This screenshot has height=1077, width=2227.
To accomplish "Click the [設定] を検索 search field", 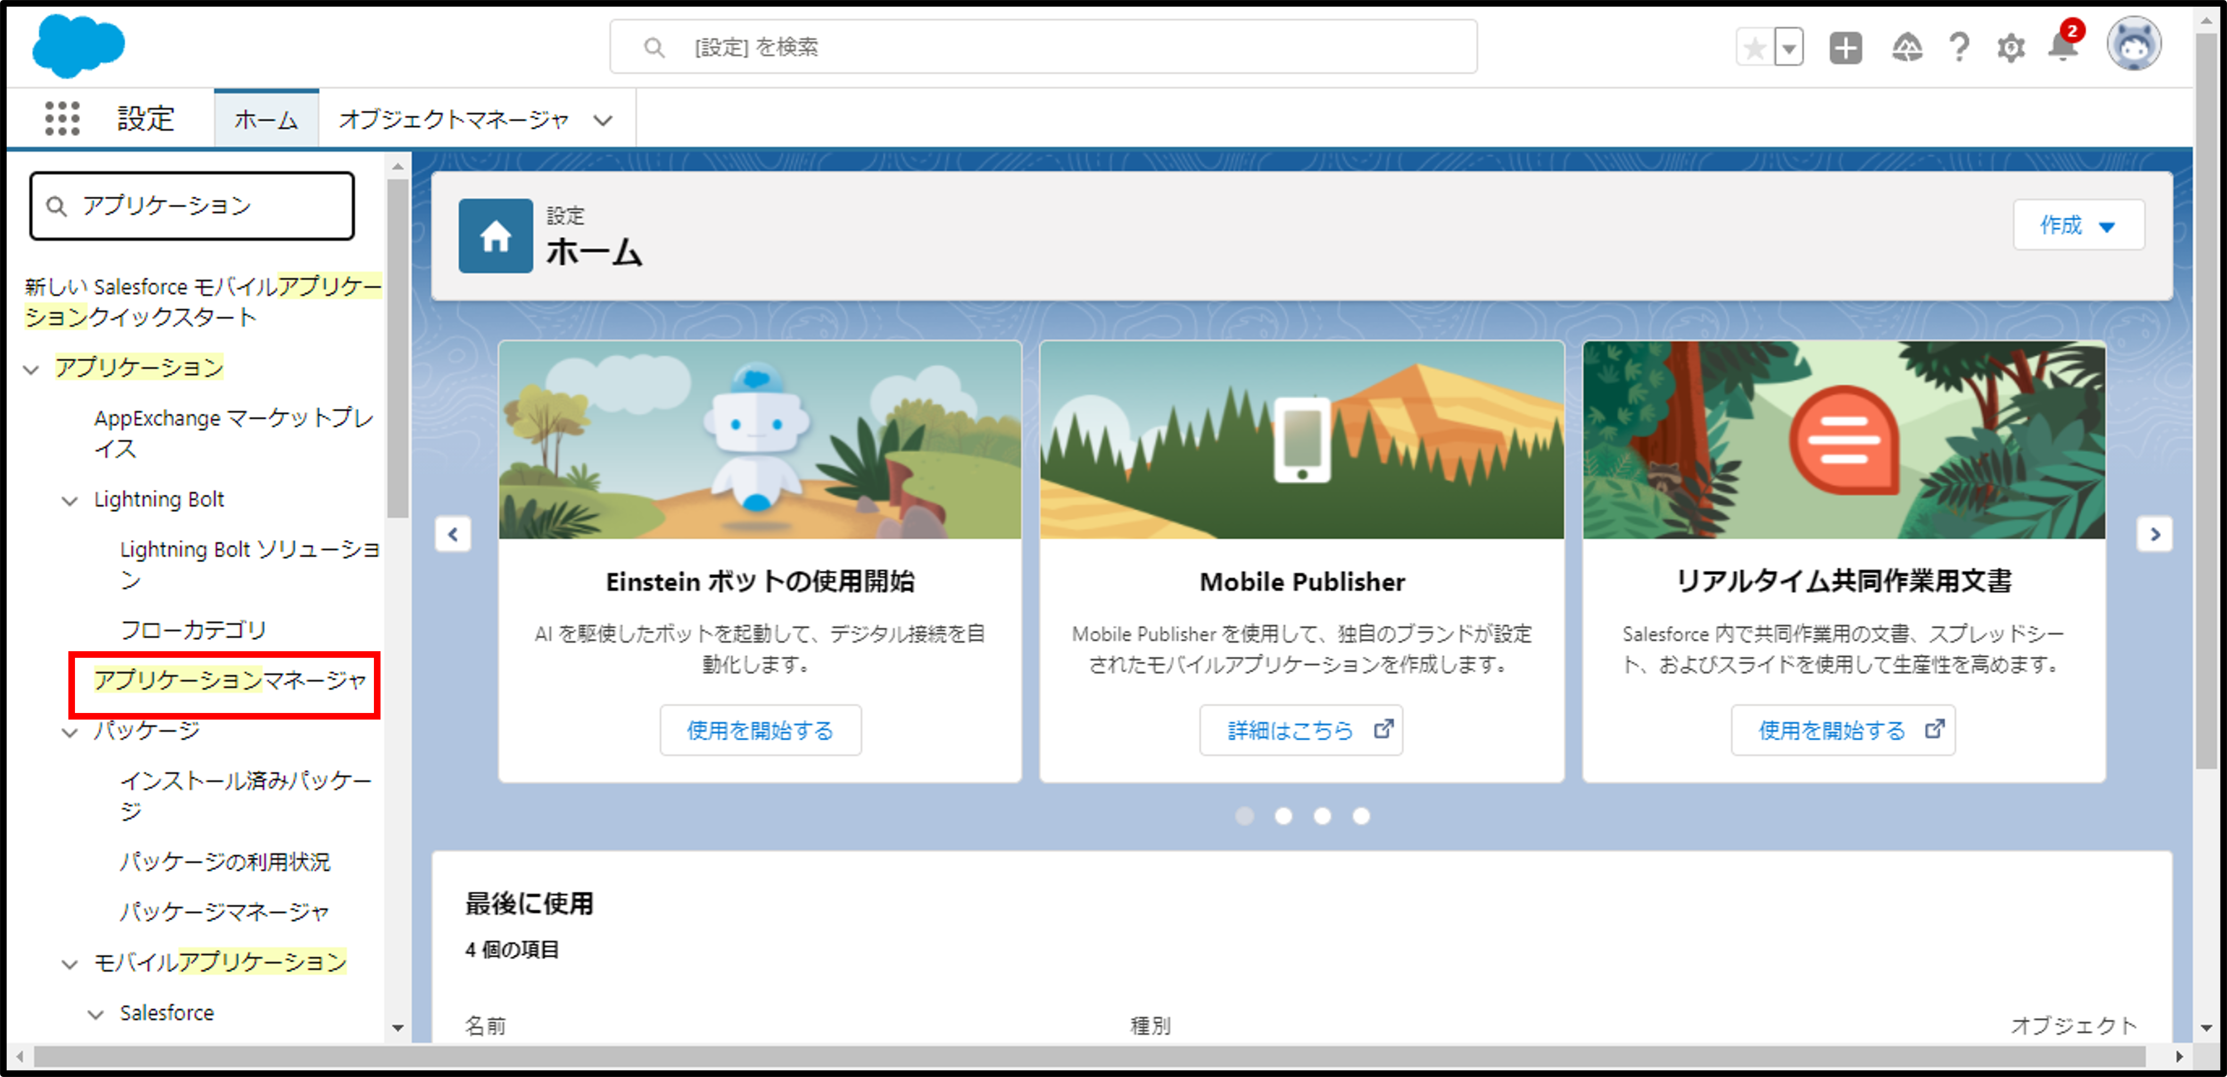I will tap(1043, 48).
